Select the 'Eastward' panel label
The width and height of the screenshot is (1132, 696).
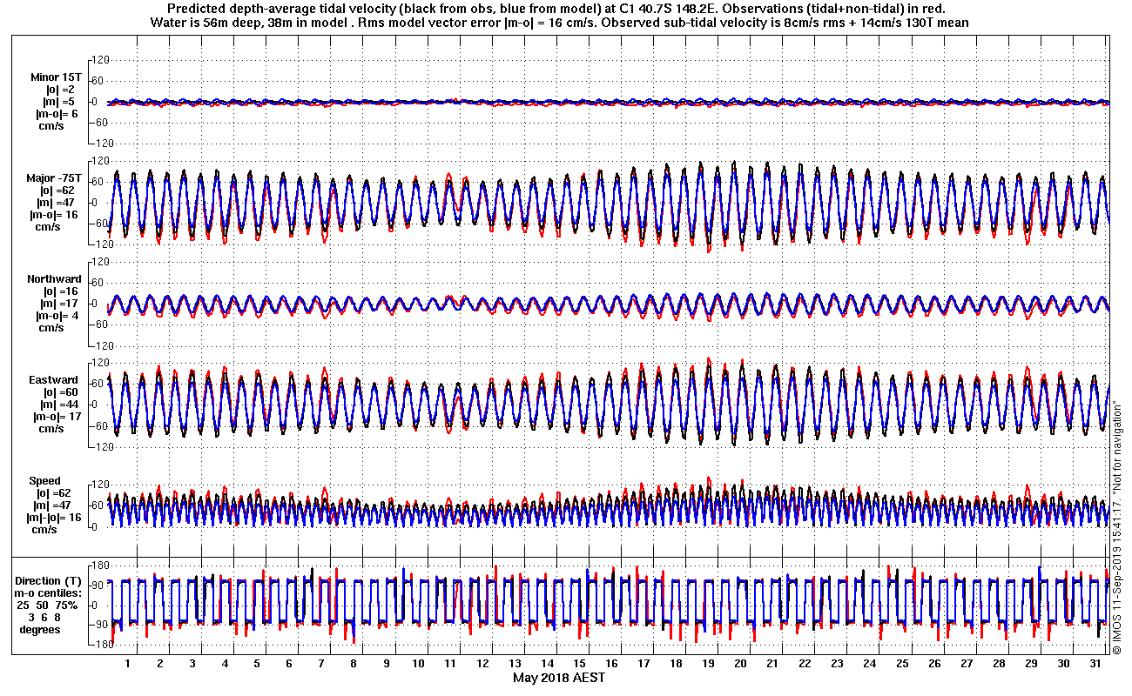click(x=55, y=380)
